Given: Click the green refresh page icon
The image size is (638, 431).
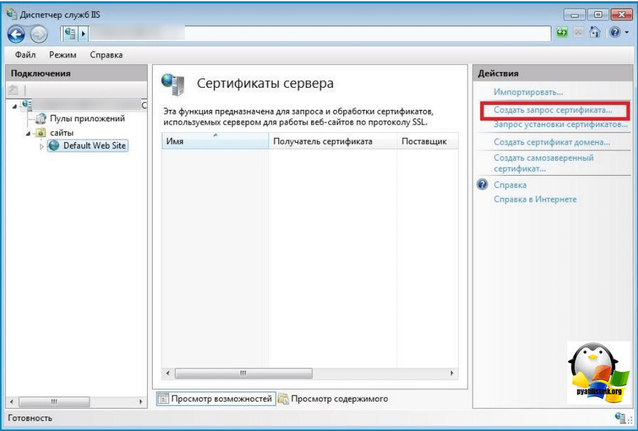Looking at the screenshot, I should pos(561,32).
